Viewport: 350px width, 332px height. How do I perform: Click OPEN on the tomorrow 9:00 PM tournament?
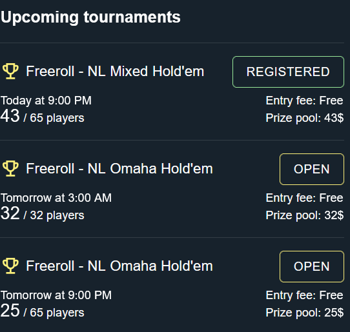pos(312,266)
